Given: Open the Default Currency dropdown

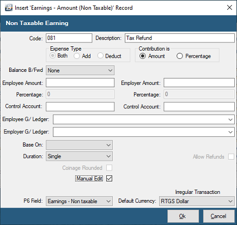Looking at the screenshot, I should tap(197, 201).
